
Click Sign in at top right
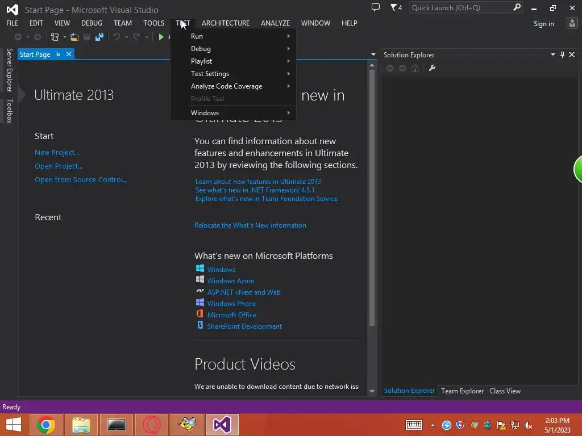[543, 24]
